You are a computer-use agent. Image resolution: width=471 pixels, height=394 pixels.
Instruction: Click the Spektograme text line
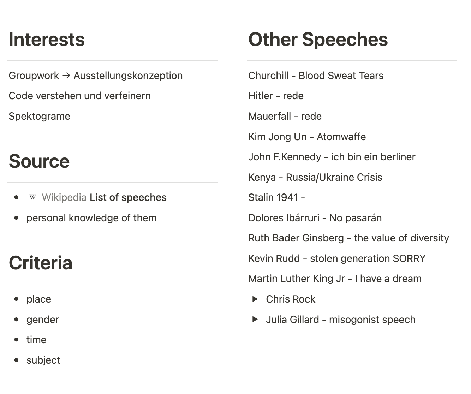click(x=40, y=116)
